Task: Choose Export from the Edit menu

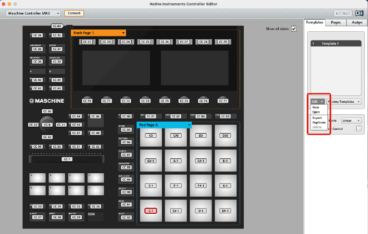Action: tap(317, 118)
